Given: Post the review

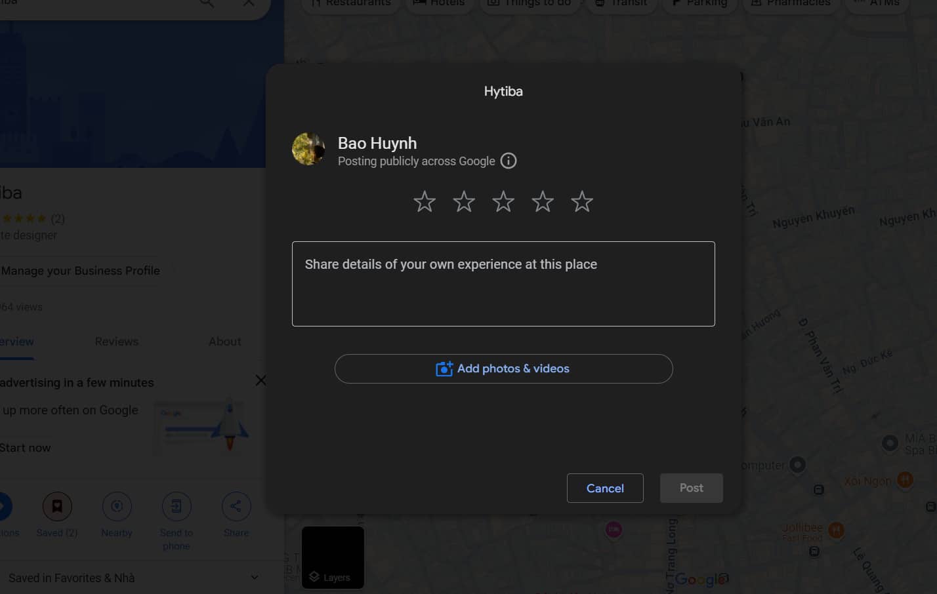Looking at the screenshot, I should (692, 488).
